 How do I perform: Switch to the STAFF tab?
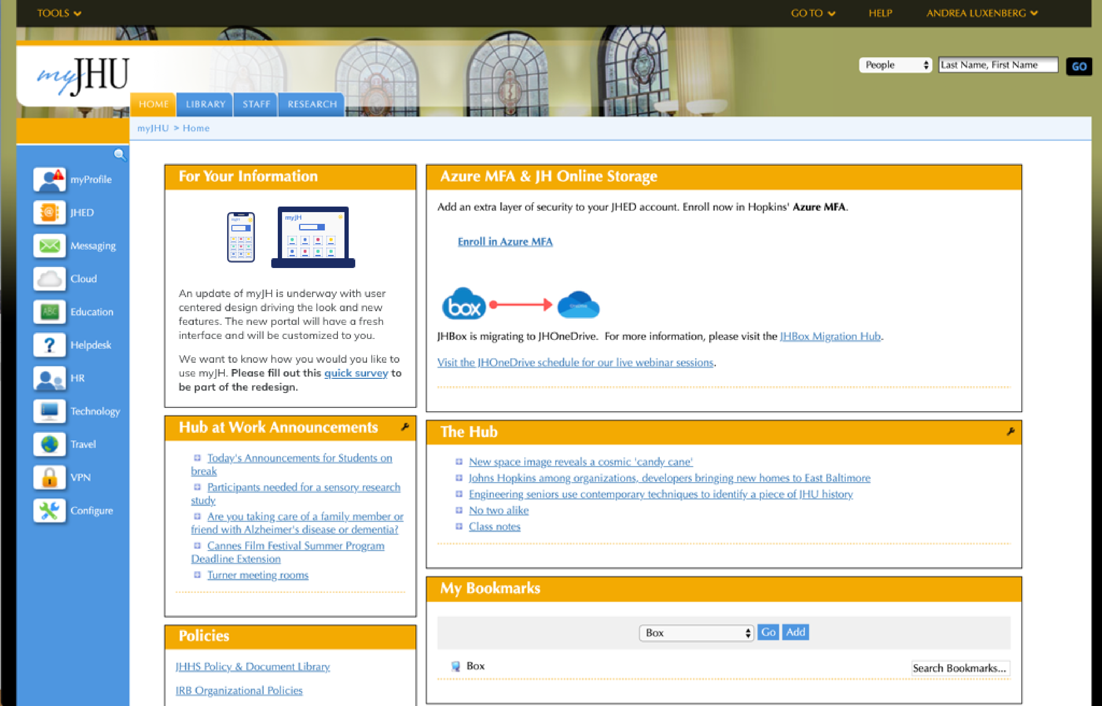coord(256,104)
